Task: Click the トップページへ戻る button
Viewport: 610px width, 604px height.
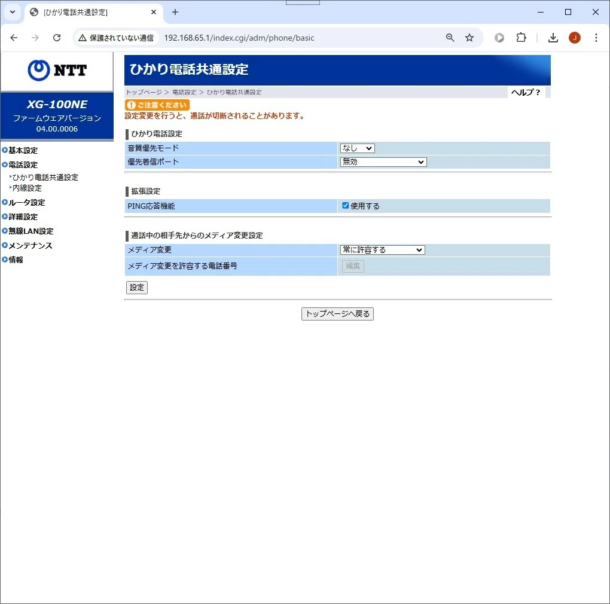Action: pyautogui.click(x=337, y=313)
